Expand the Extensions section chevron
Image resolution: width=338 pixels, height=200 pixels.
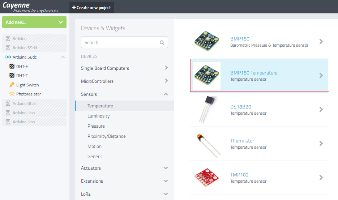point(166,181)
